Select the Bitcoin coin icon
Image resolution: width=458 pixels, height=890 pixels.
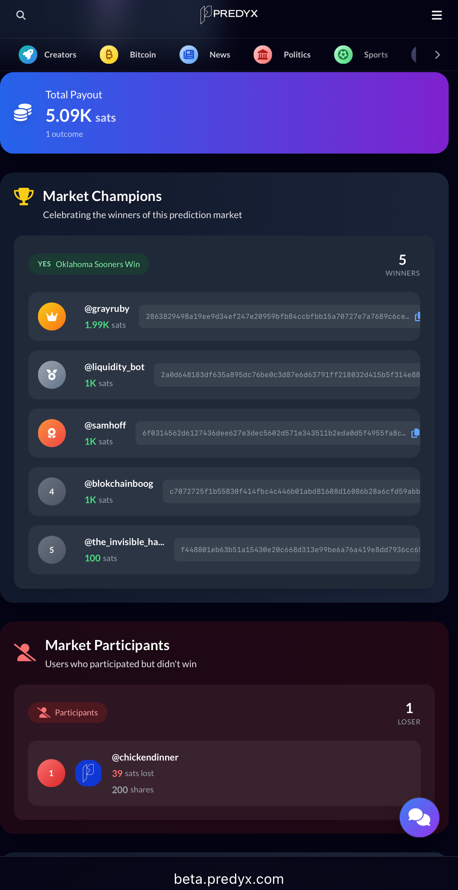click(109, 55)
